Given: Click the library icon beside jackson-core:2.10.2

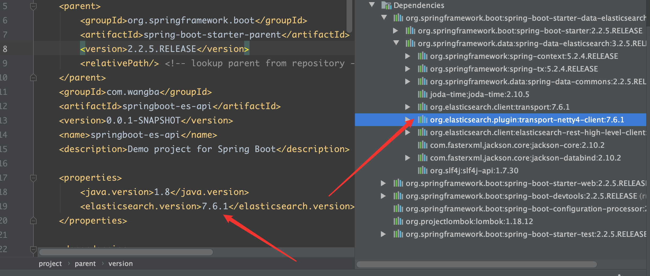Looking at the screenshot, I should coord(422,145).
